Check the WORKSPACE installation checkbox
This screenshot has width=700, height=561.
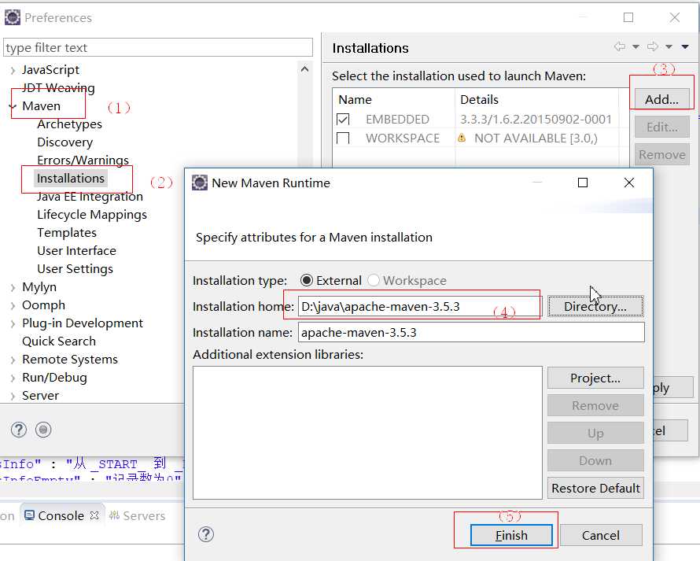(343, 138)
